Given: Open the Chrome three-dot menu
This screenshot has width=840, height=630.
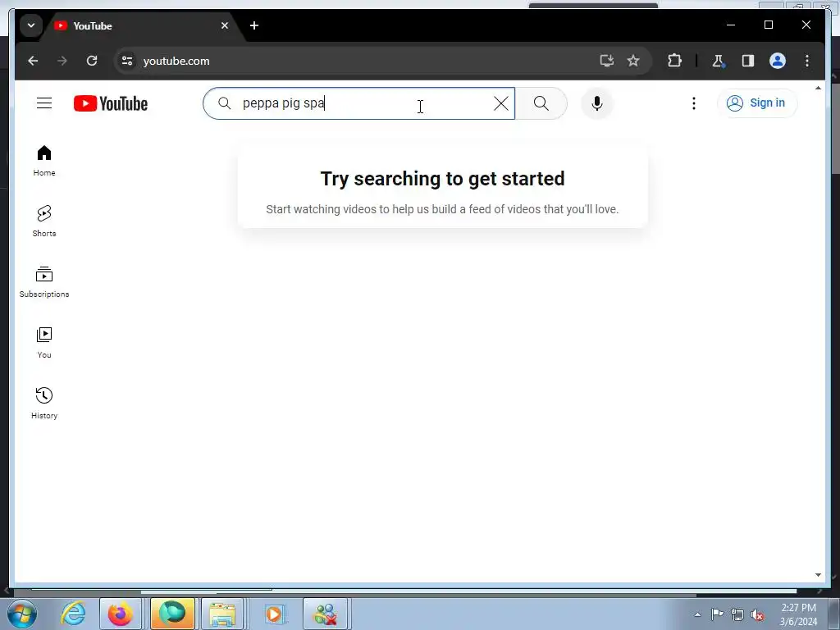Looking at the screenshot, I should click(807, 61).
